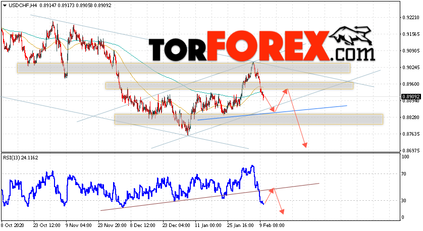The width and height of the screenshot is (423, 231).
Task: Click the 0.91565 price axis label
Action: pyautogui.click(x=411, y=34)
